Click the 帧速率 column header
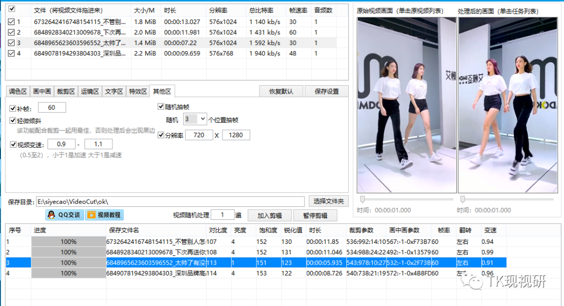 [299, 10]
